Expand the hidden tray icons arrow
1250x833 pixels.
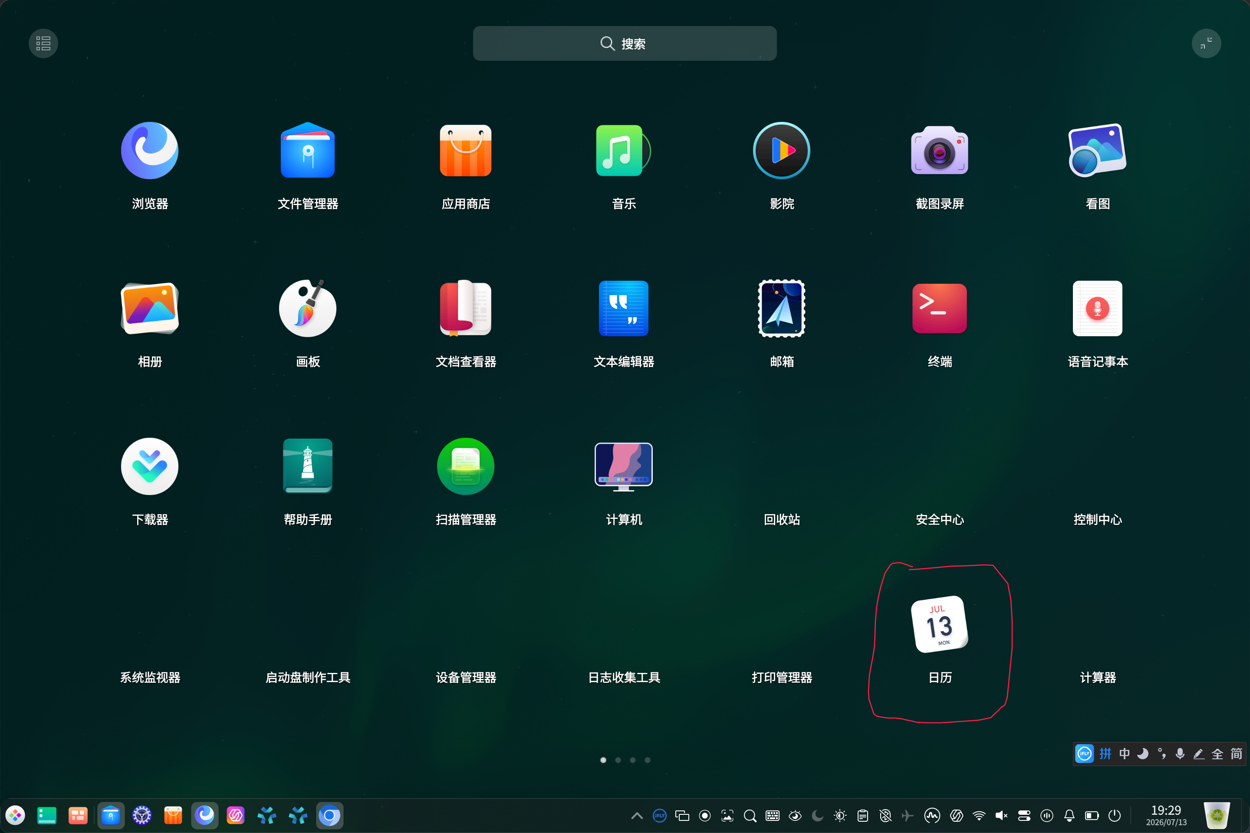click(637, 816)
